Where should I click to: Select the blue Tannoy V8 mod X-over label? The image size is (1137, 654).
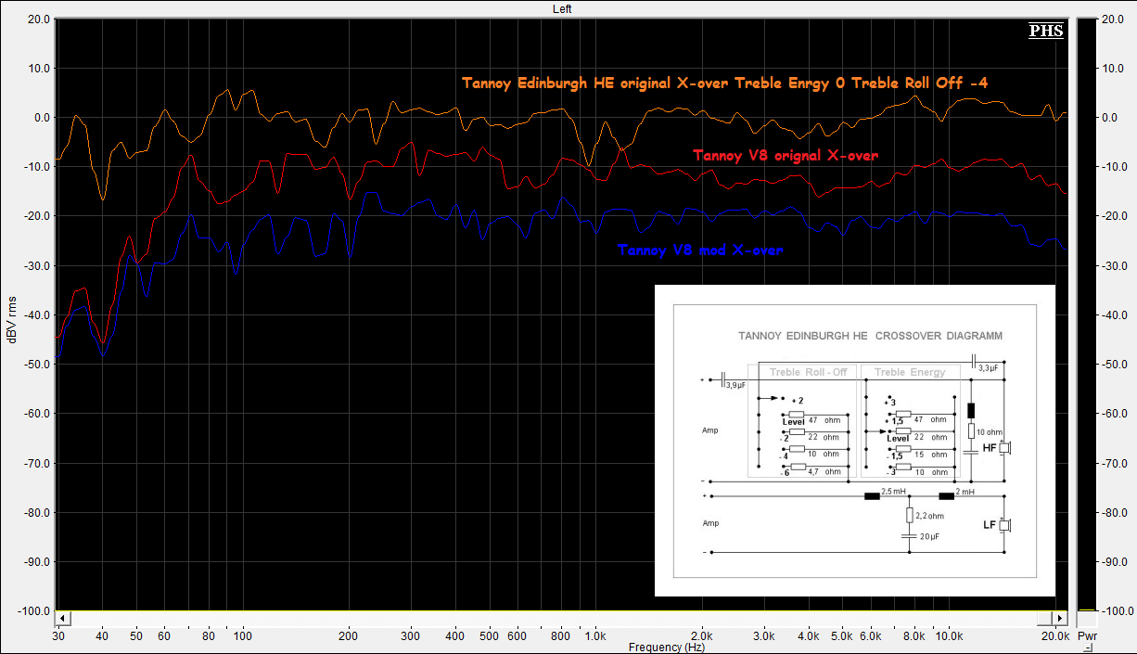[699, 250]
